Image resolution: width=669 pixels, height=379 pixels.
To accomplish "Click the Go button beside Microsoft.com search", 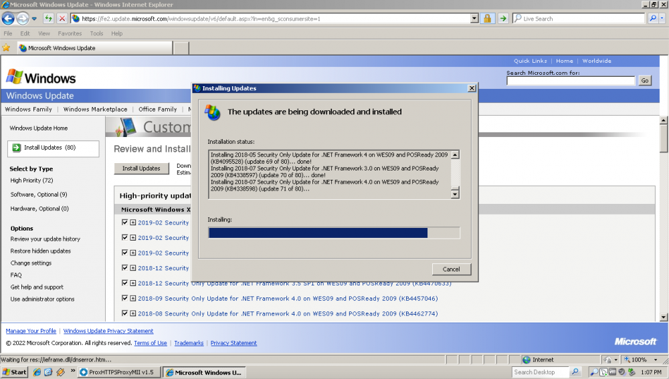I will tap(645, 80).
